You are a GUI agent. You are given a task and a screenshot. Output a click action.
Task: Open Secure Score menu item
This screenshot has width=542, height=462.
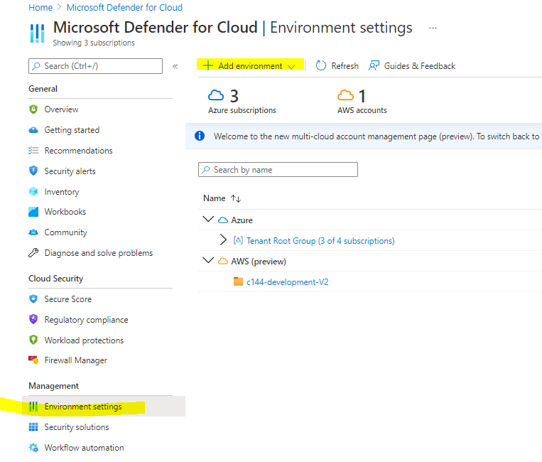pos(67,299)
